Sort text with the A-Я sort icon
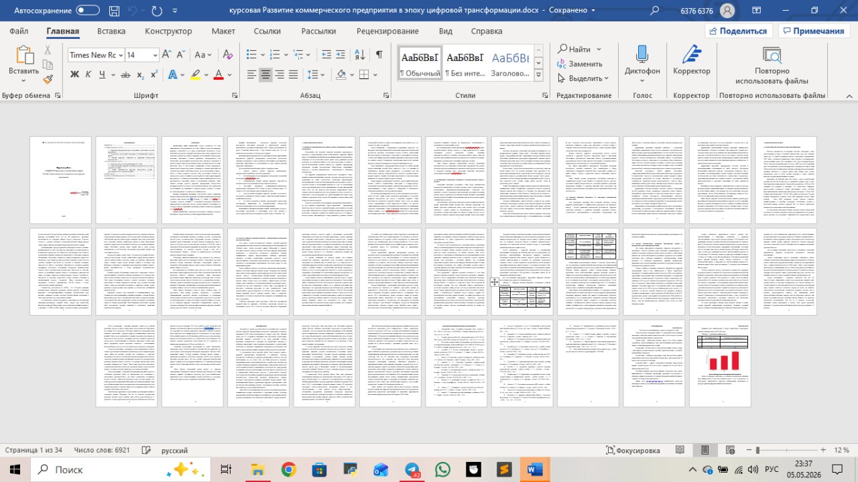This screenshot has height=482, width=858. [x=360, y=55]
